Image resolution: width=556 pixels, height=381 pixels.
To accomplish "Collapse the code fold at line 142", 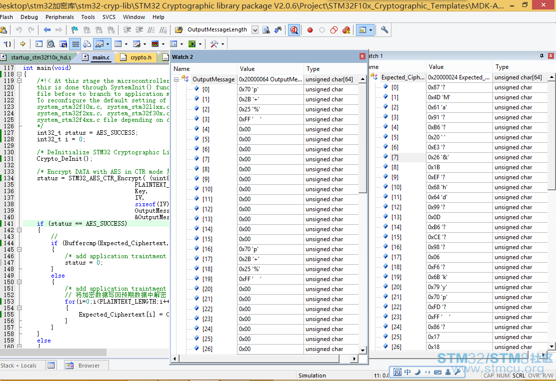I will [19, 230].
